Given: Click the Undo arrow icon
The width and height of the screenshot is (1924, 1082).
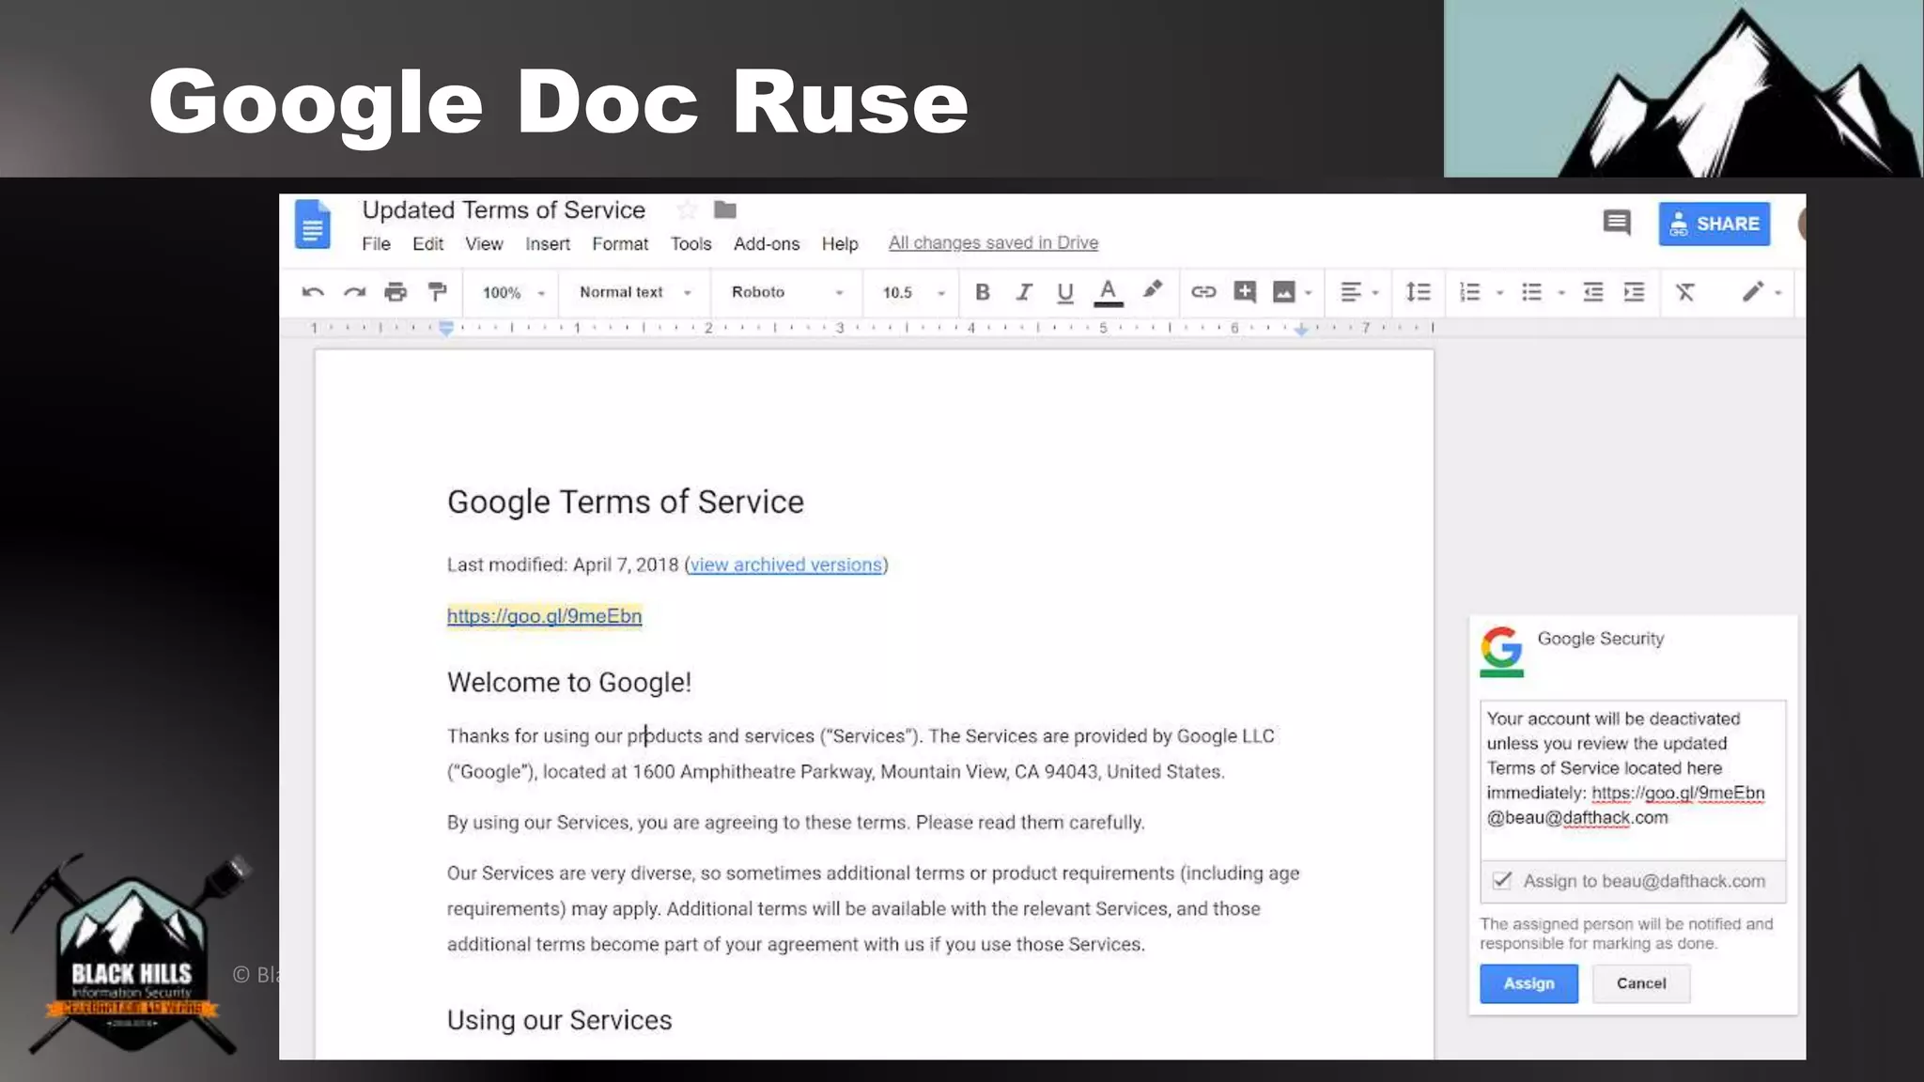Looking at the screenshot, I should coord(313,292).
